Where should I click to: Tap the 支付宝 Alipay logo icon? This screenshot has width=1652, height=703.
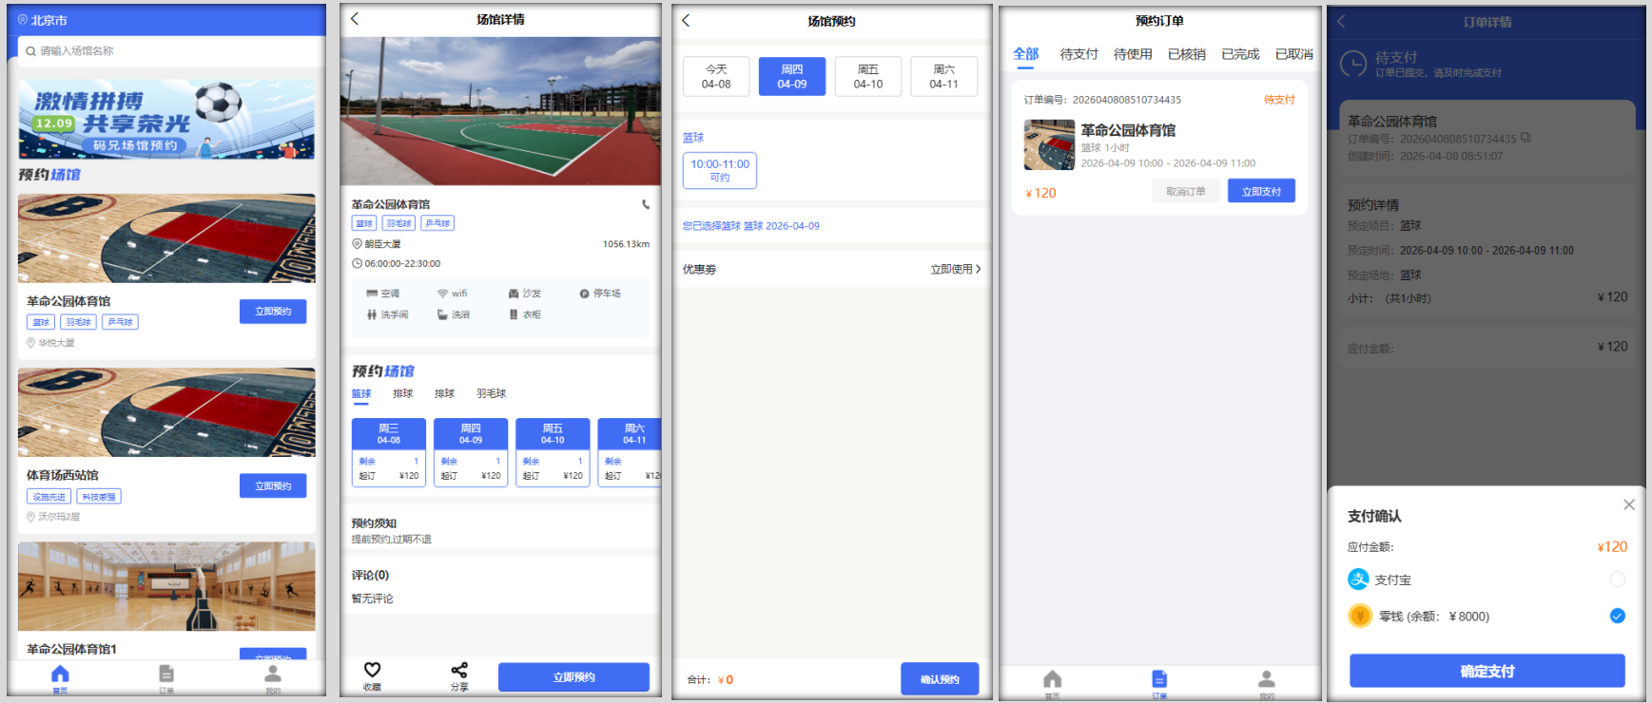click(1358, 579)
